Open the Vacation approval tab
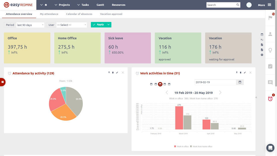This screenshot has height=156, width=277. [111, 14]
